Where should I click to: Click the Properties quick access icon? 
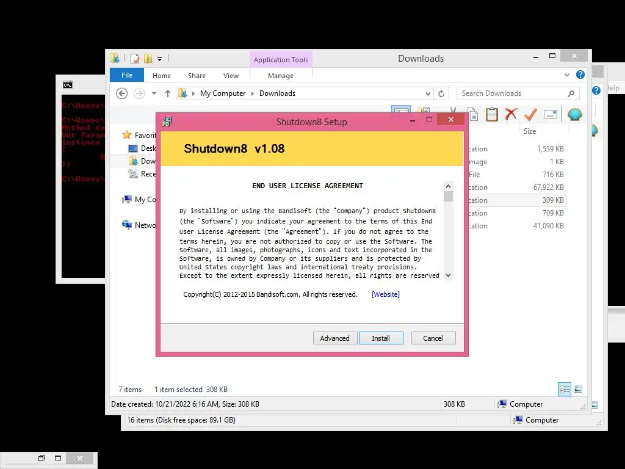click(135, 59)
